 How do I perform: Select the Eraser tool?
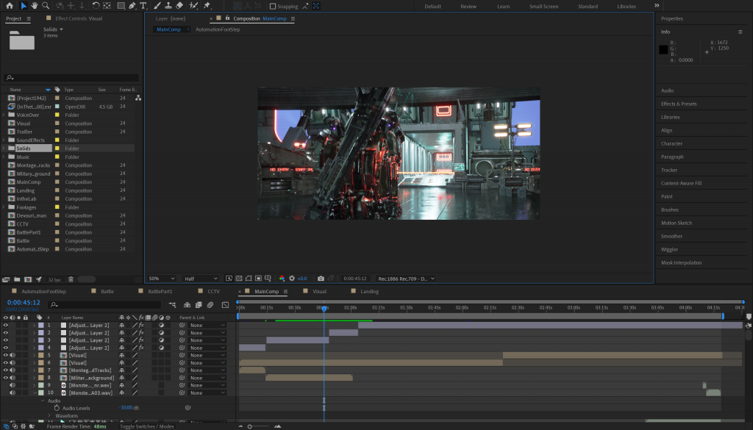click(180, 6)
